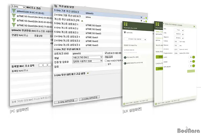
Task: Click the 네트워크 SSID field containing iptime5G
Action: (x=87, y=53)
